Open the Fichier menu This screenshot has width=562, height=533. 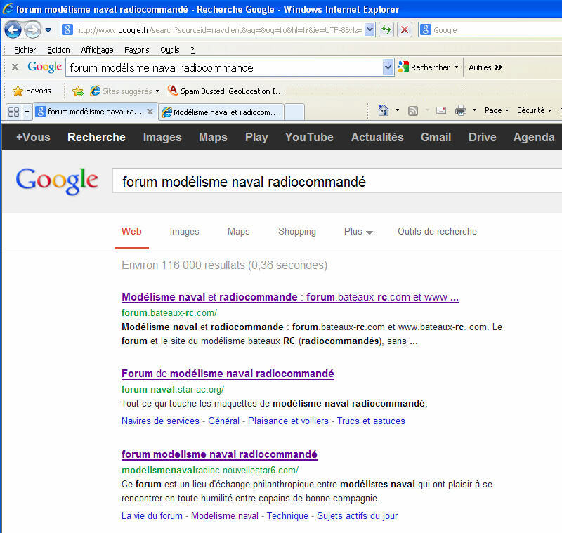point(25,50)
